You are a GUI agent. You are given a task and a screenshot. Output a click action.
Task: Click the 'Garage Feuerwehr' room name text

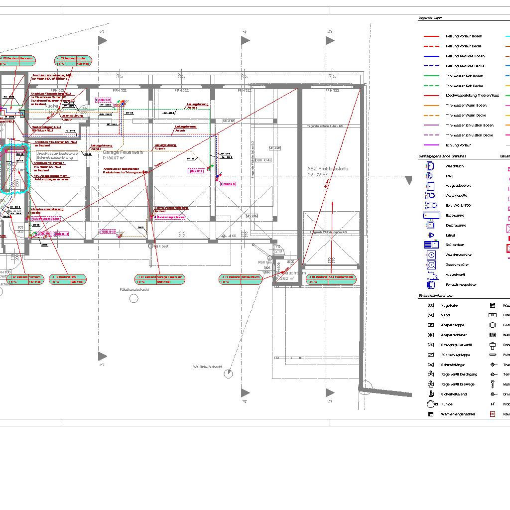click(x=123, y=152)
